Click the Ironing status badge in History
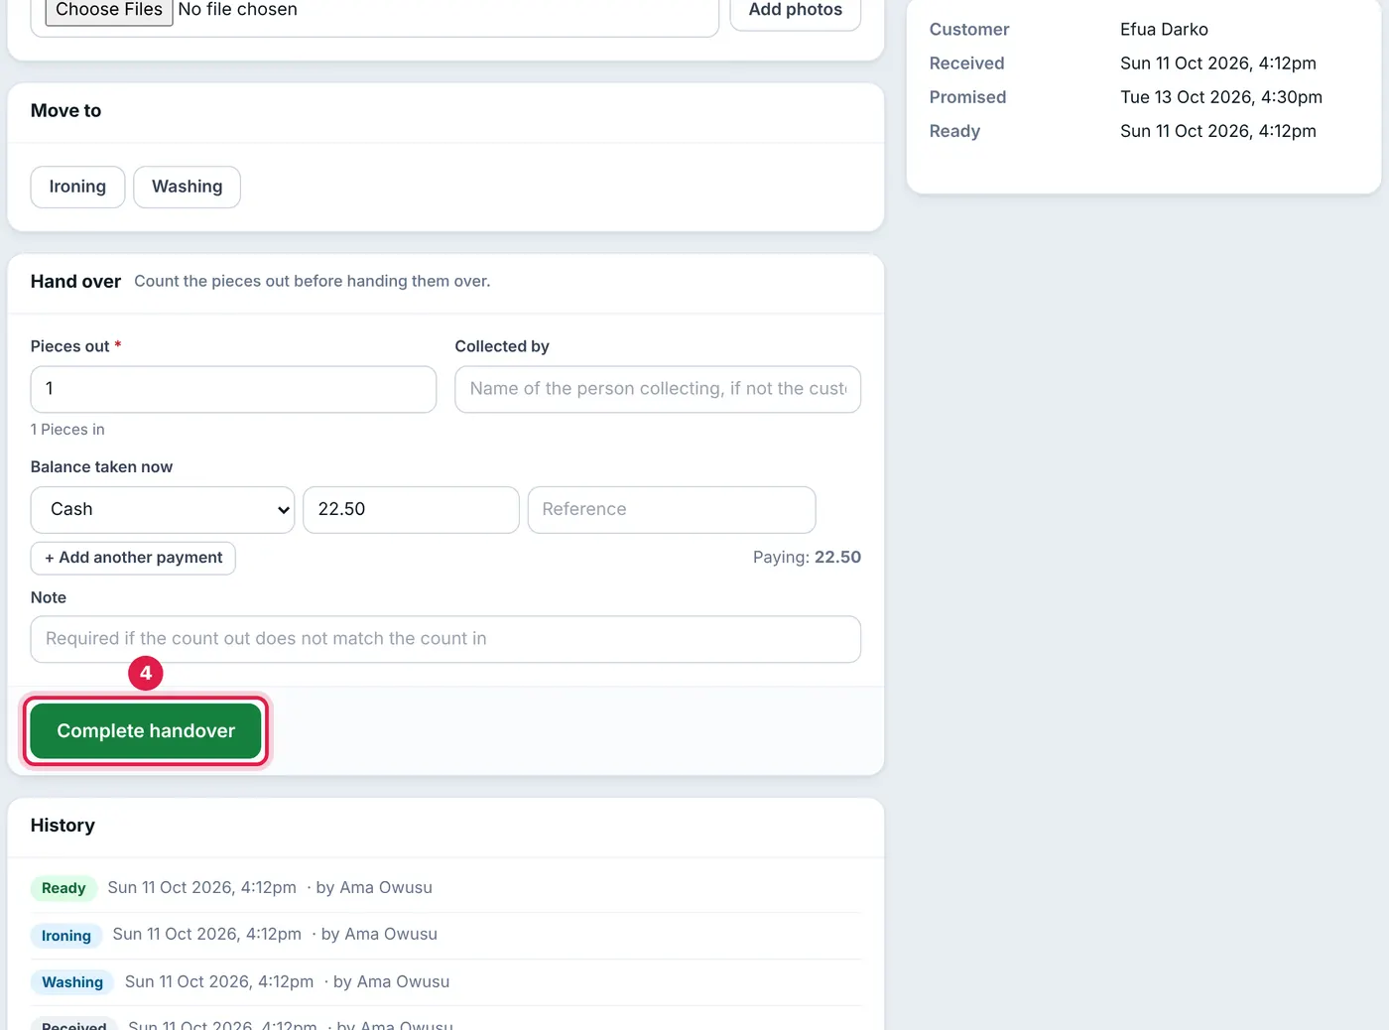Image resolution: width=1389 pixels, height=1030 pixels. [x=66, y=936]
